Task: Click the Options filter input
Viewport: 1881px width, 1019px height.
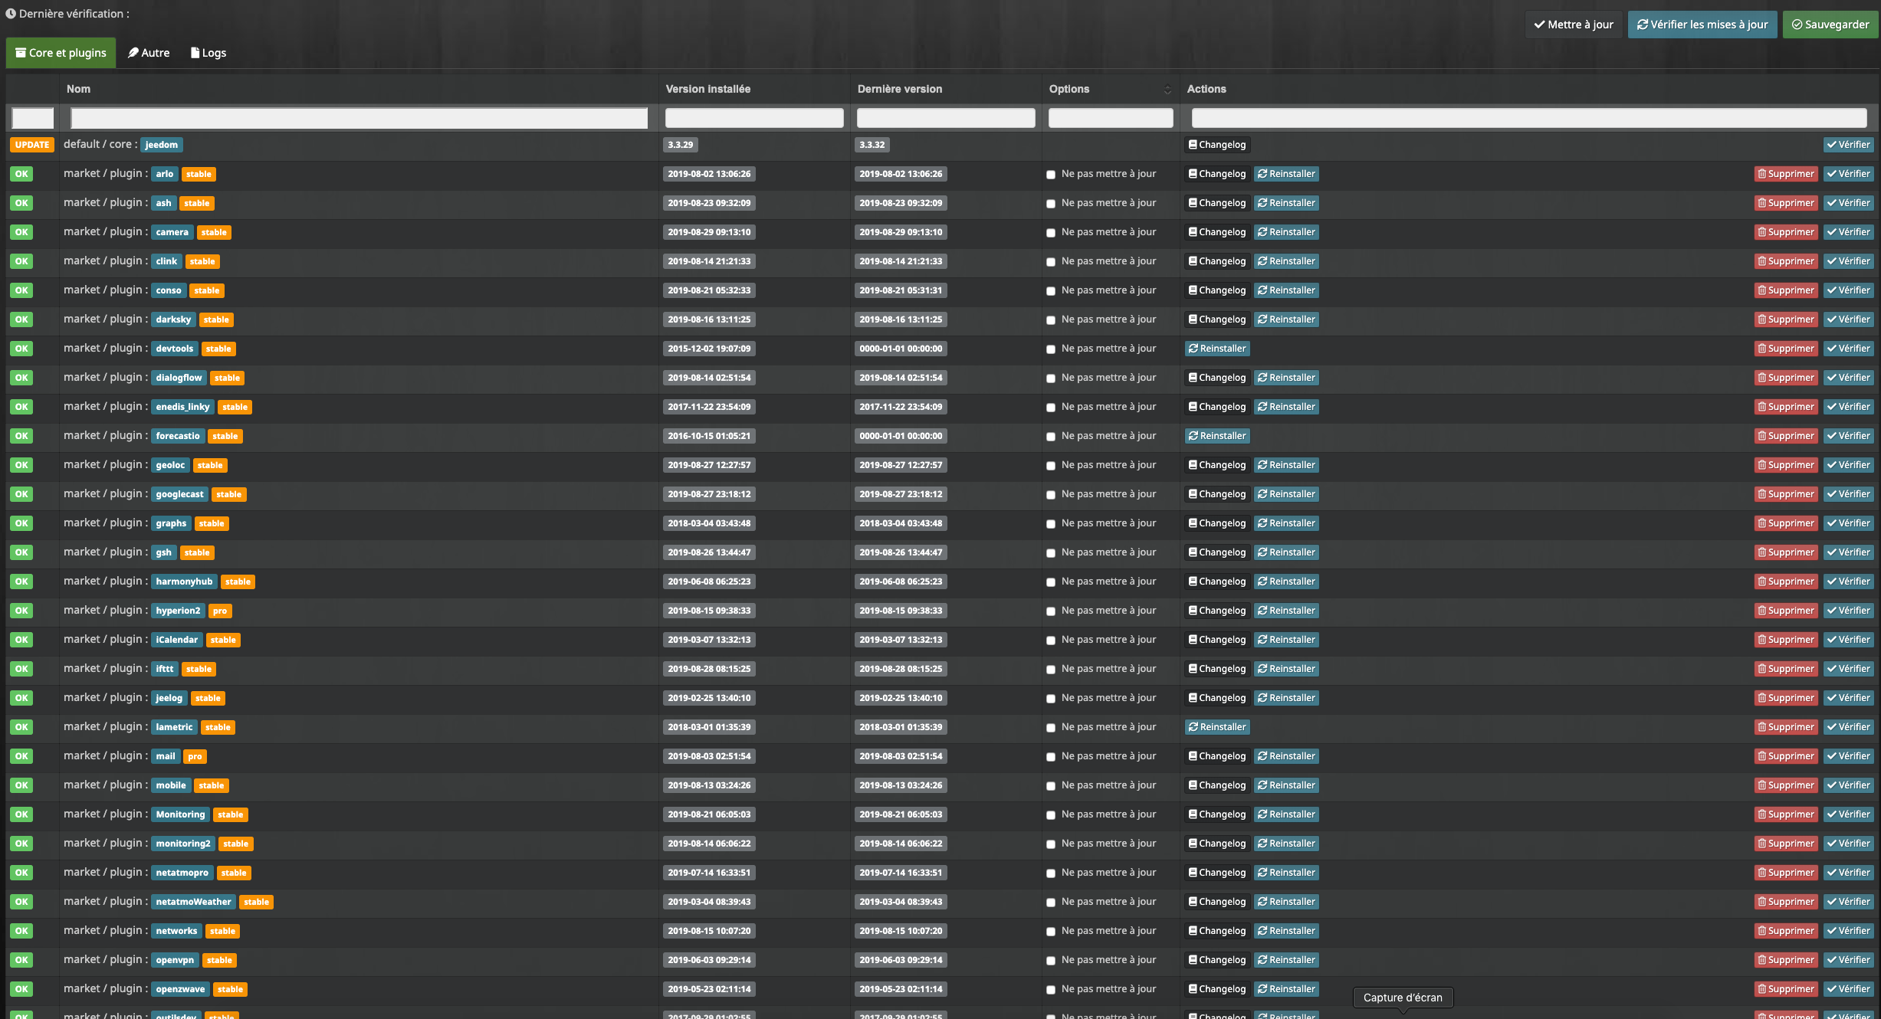Action: click(1111, 118)
